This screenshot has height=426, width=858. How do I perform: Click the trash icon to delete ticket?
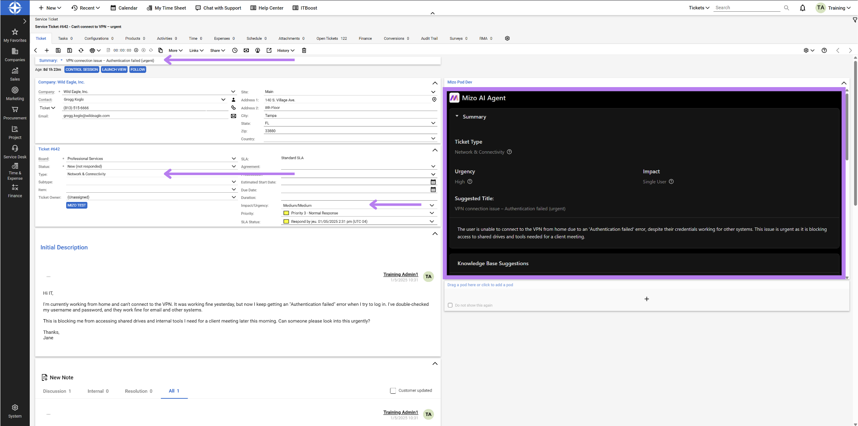[x=304, y=50]
